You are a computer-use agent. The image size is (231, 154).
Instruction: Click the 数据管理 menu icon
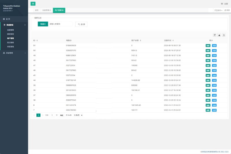coord(4,25)
